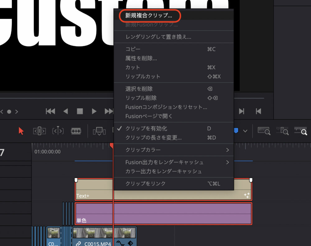
Task: Click クリップをリンク in the context menu
Action: 146,184
